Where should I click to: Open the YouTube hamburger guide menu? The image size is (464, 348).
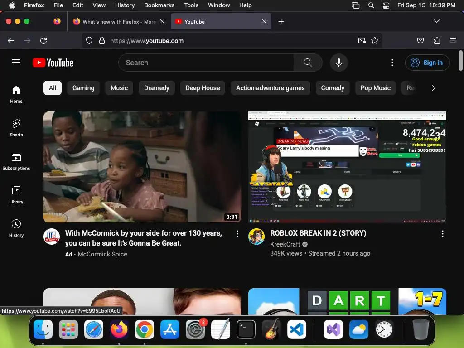pyautogui.click(x=16, y=63)
